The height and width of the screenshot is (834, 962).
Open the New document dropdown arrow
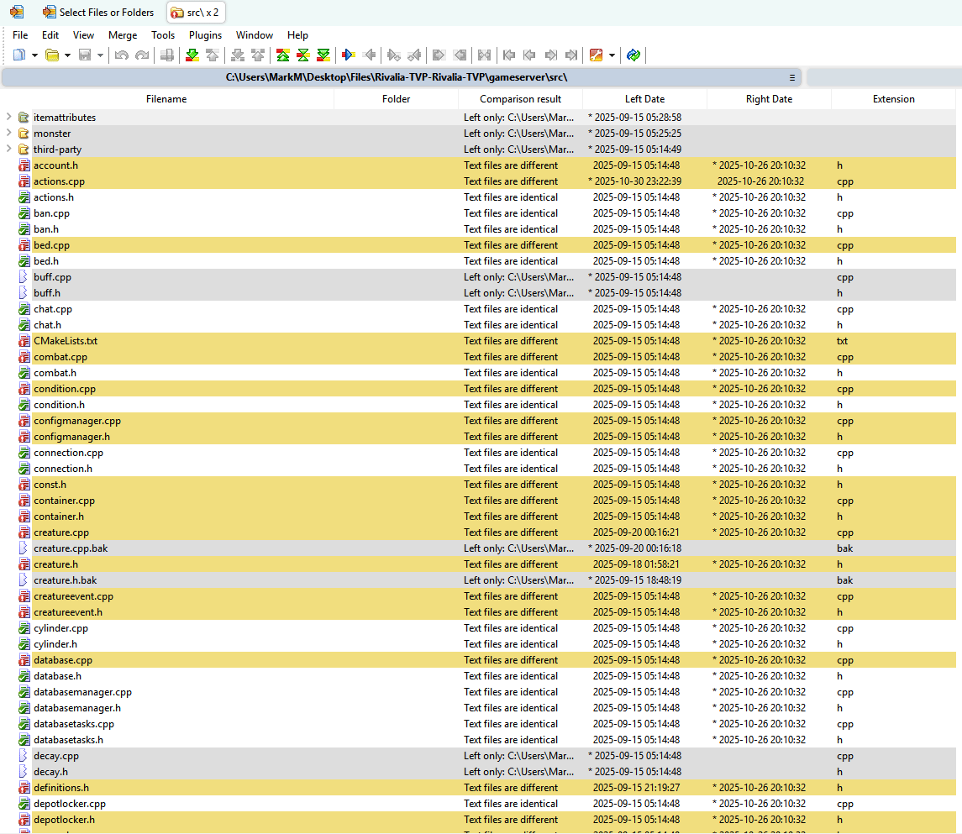[35, 55]
